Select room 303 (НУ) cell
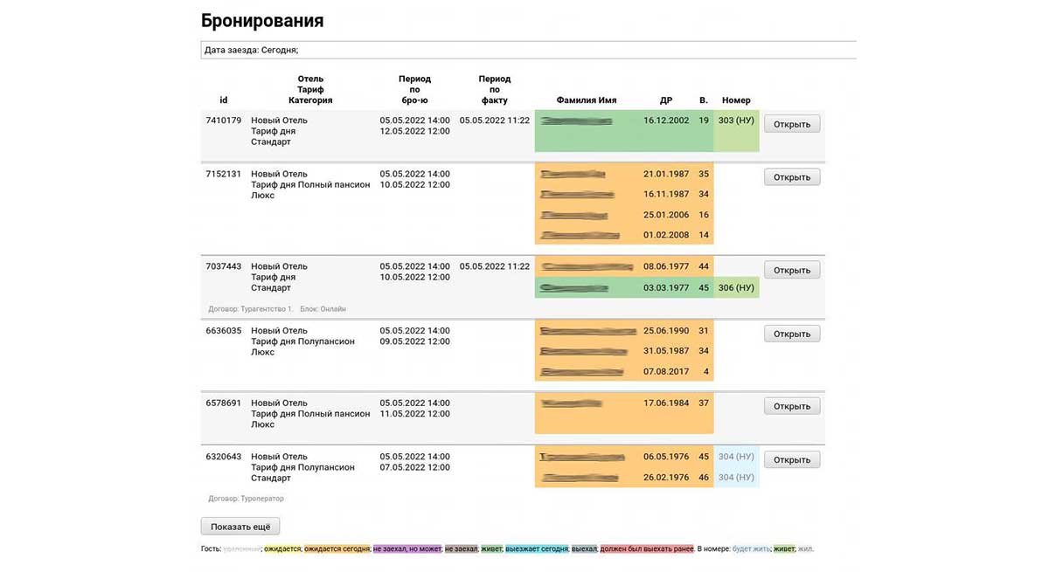 tap(736, 121)
